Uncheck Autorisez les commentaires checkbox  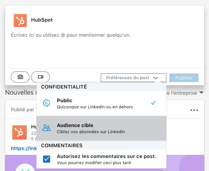click(47, 159)
